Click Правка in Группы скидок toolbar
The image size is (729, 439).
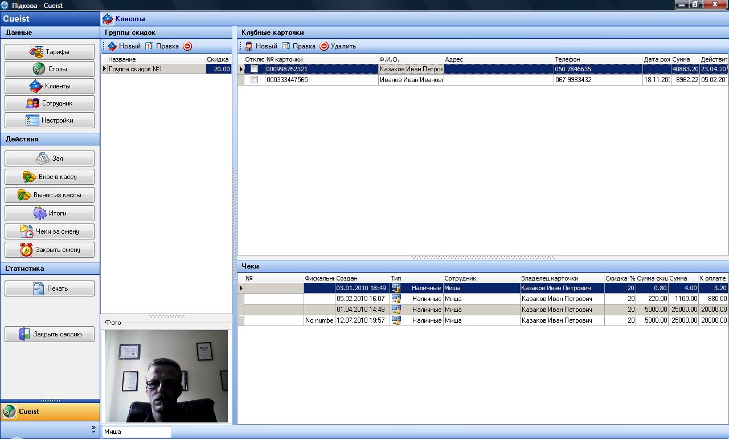coord(162,46)
